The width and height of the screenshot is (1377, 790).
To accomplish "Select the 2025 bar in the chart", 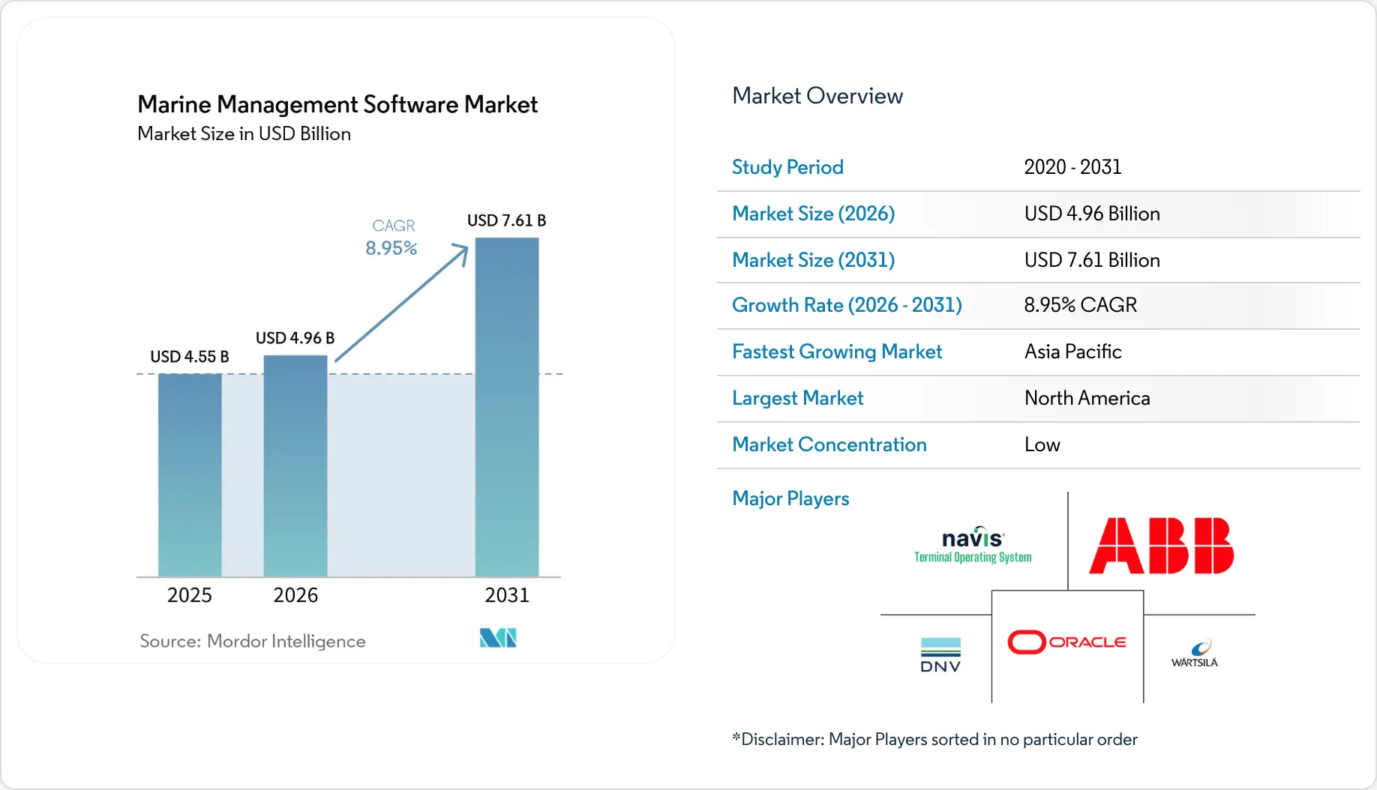I will click(190, 475).
